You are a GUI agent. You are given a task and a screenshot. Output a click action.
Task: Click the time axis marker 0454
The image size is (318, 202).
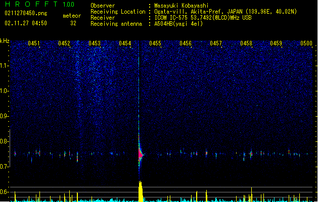click(x=125, y=43)
